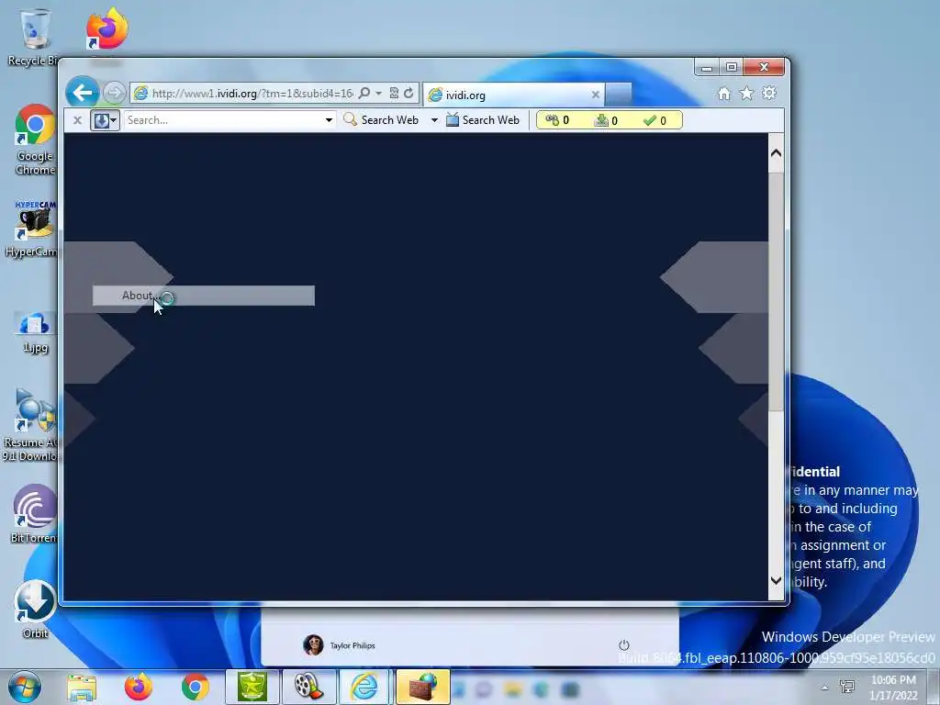Click the About... context menu item
The width and height of the screenshot is (940, 705).
click(203, 296)
